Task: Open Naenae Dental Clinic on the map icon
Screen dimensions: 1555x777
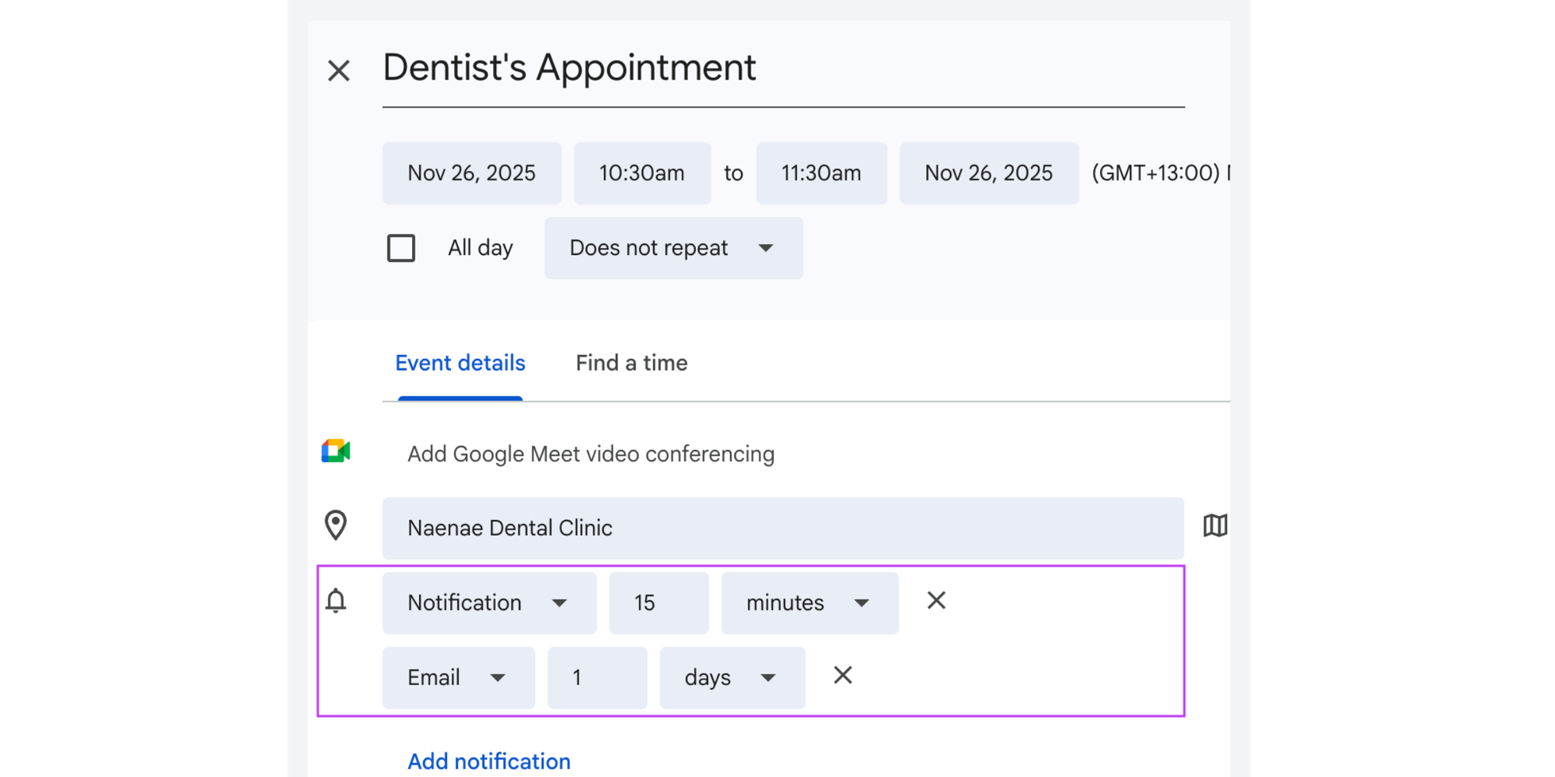Action: (x=1215, y=526)
